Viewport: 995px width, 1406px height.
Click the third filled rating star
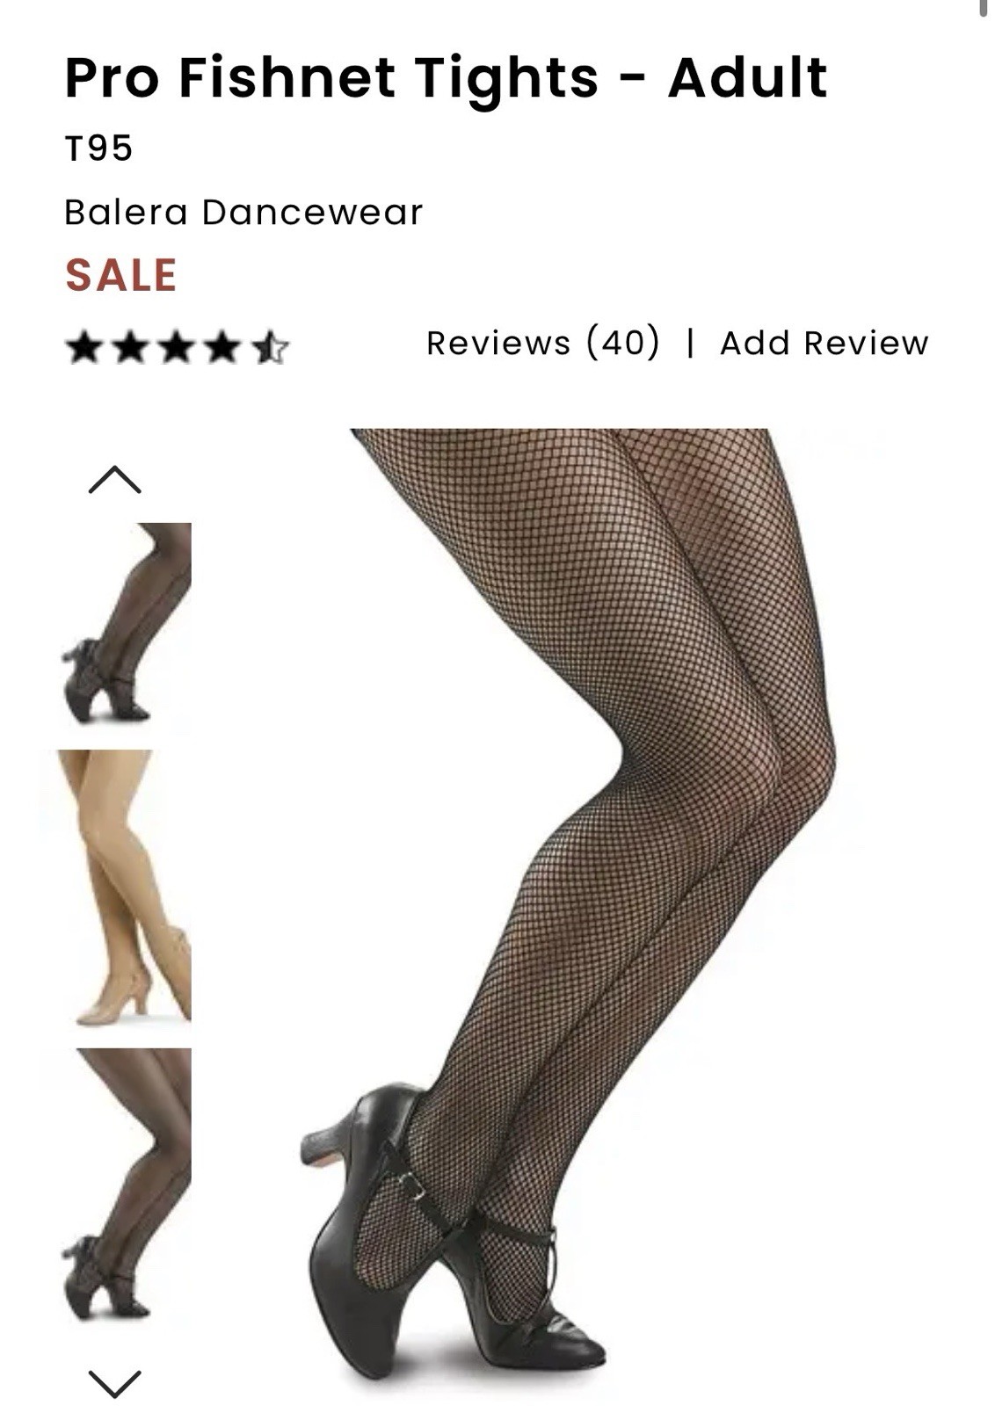[177, 347]
